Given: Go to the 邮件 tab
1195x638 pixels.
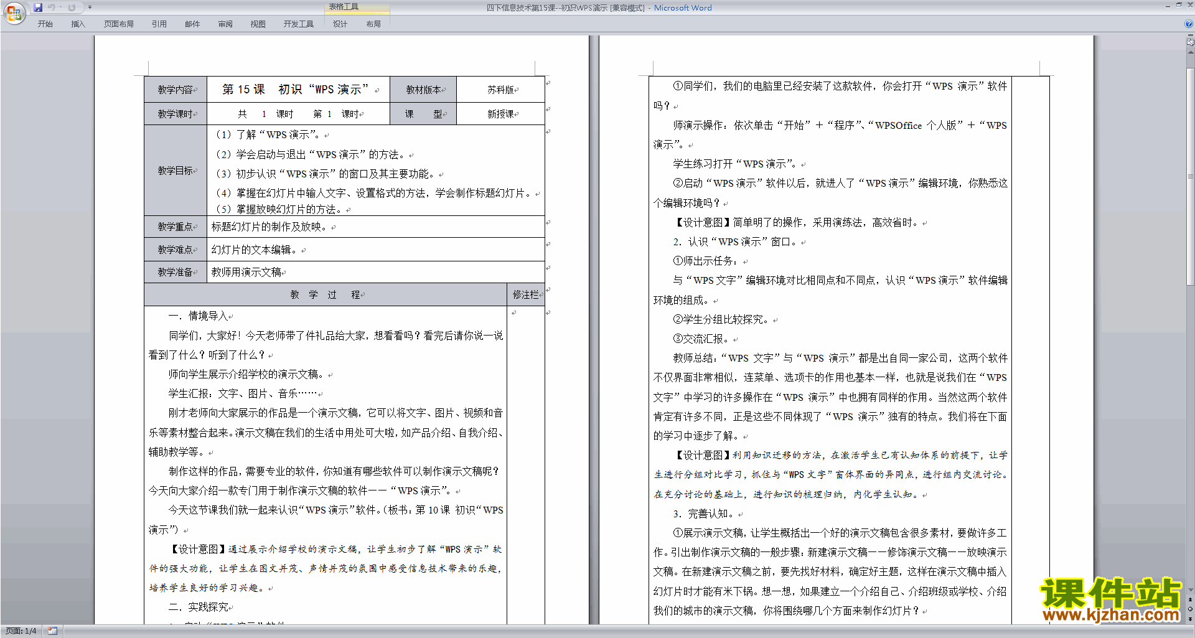Looking at the screenshot, I should click(192, 24).
